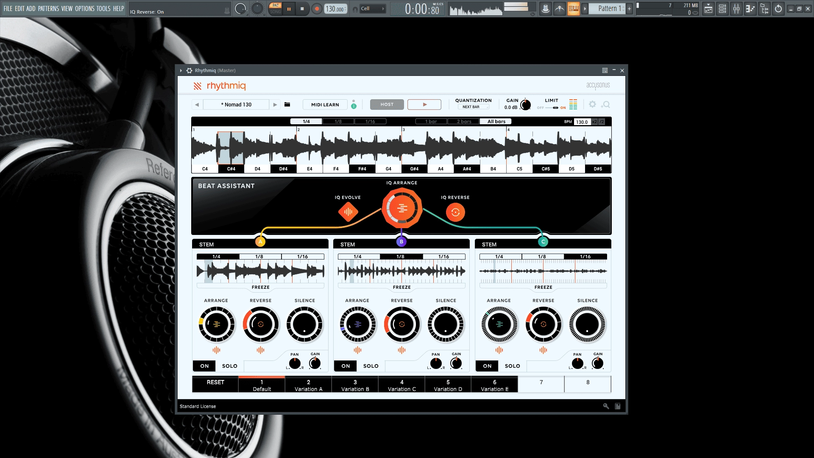The height and width of the screenshot is (458, 814).
Task: Open the preset folder browser icon
Action: 287,104
